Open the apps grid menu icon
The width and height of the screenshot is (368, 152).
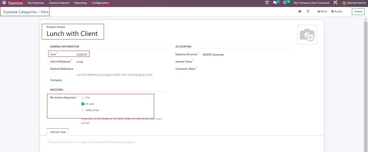(x=4, y=3)
